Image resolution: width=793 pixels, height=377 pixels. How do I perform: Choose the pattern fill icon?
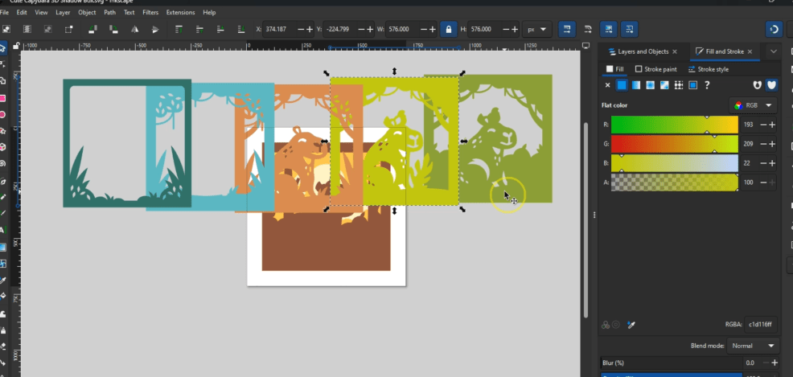677,85
